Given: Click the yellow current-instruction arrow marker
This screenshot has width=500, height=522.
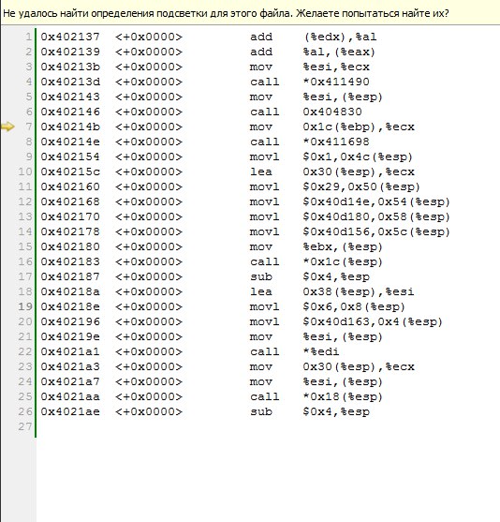Looking at the screenshot, I should pos(7,127).
